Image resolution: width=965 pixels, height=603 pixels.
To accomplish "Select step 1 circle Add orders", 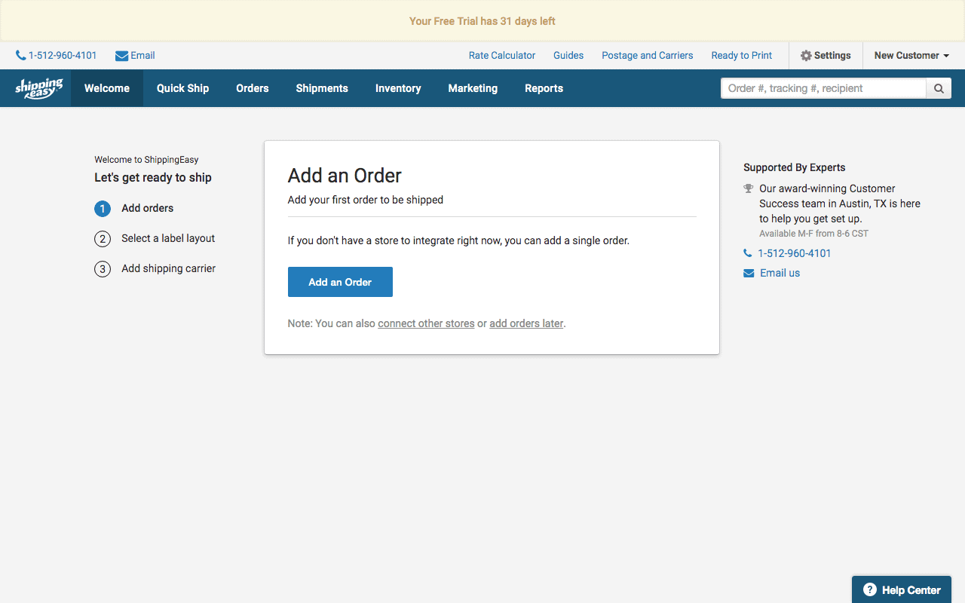I will coord(103,209).
